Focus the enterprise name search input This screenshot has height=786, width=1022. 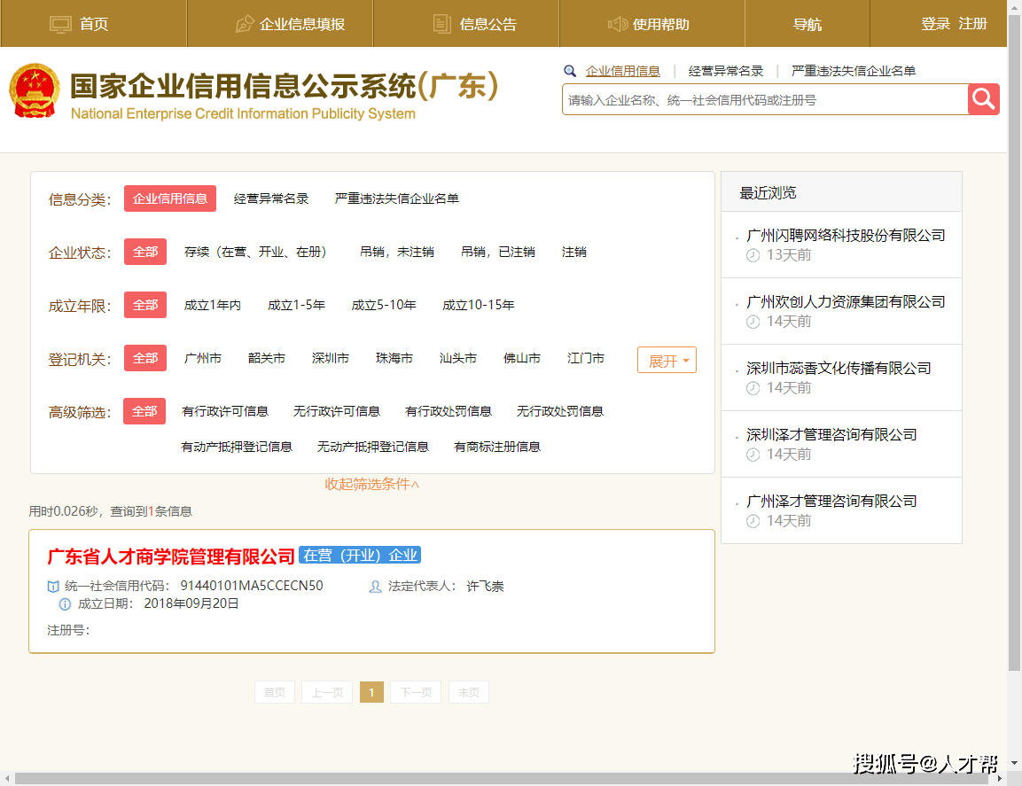(765, 100)
